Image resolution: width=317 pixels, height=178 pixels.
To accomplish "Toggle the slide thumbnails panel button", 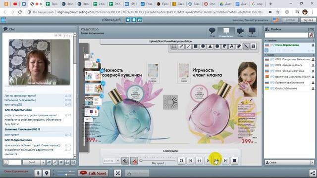I will [x=125, y=161].
